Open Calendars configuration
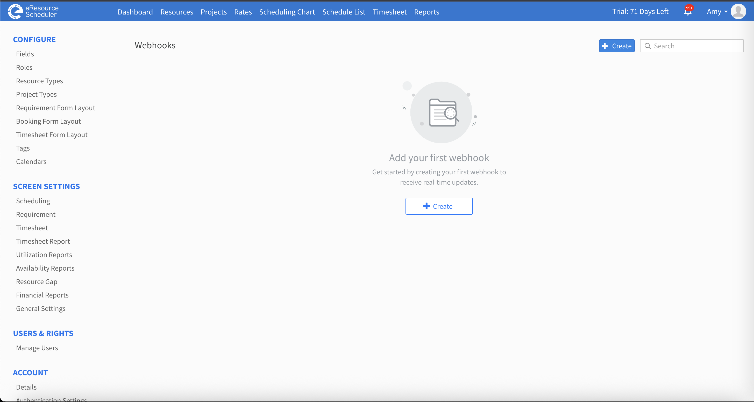 click(x=31, y=162)
